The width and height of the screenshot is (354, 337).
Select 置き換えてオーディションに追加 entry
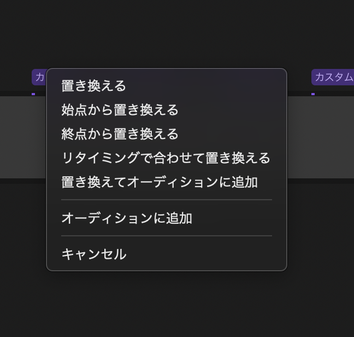pos(160,182)
